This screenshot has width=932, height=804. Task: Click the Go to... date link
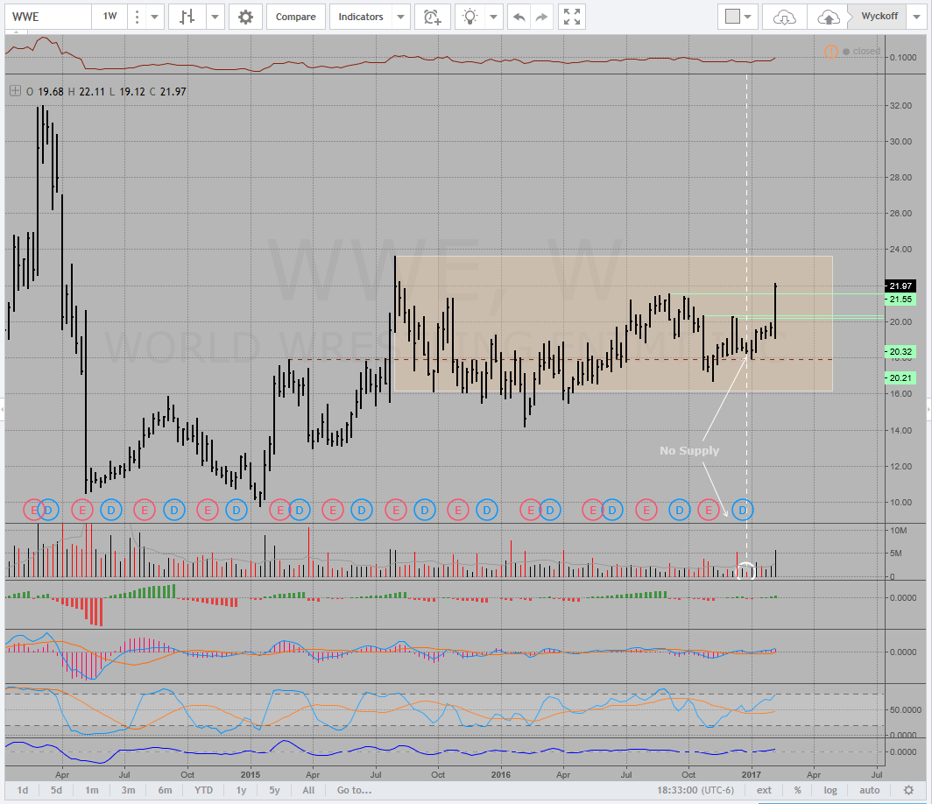[x=355, y=790]
